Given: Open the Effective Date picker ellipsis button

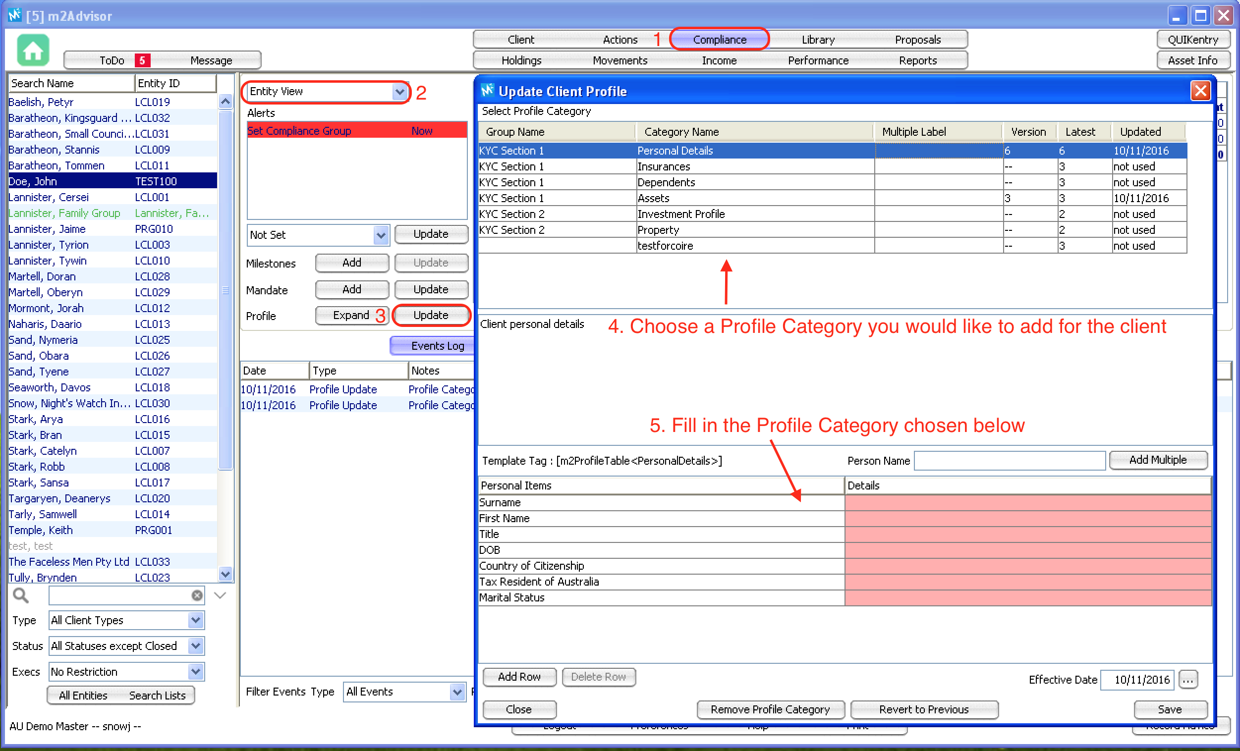Looking at the screenshot, I should [x=1187, y=680].
